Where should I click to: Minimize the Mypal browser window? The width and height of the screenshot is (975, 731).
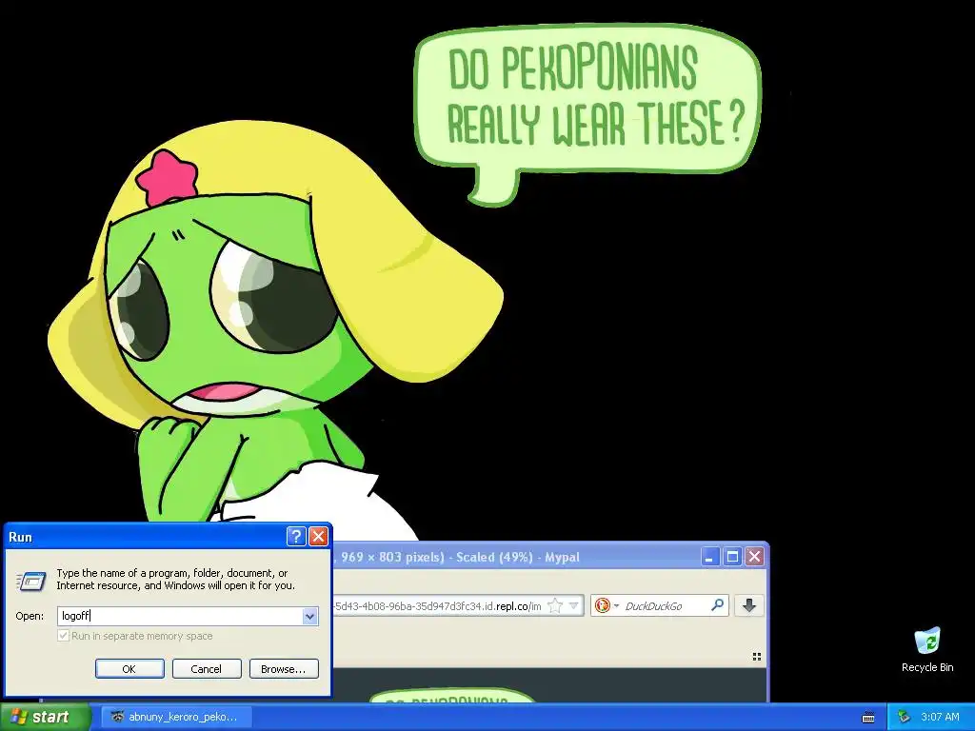click(x=710, y=556)
